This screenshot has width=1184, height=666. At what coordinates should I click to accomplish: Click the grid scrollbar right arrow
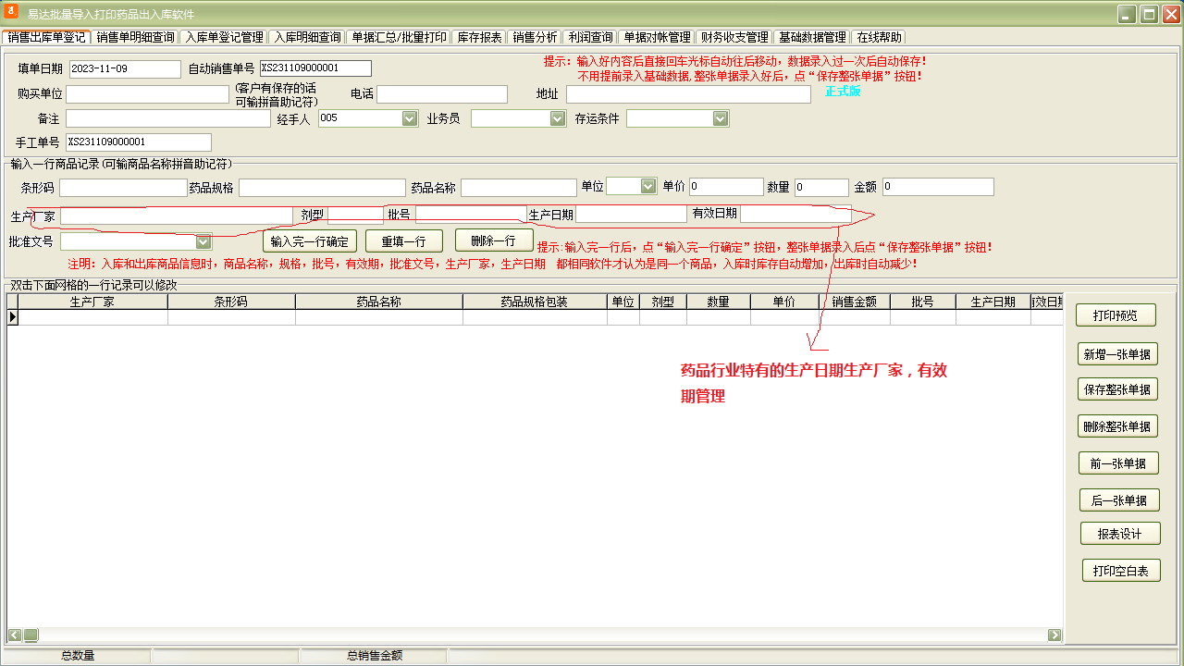click(1054, 635)
